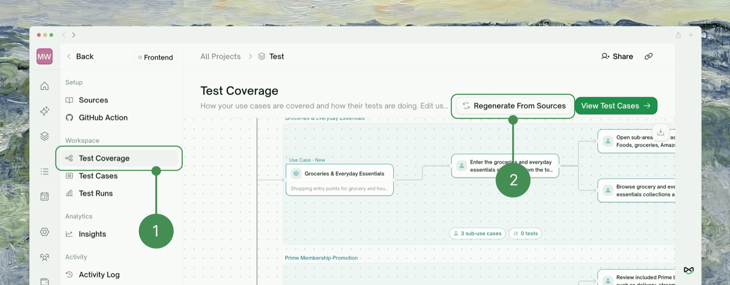Click the Test Coverage page heading
Viewport: 730px width, 285px height.
tap(240, 91)
